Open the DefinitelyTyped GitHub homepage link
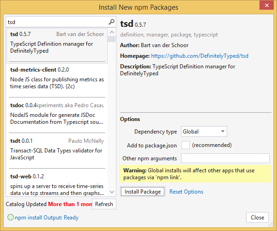The height and width of the screenshot is (231, 277). click(199, 56)
